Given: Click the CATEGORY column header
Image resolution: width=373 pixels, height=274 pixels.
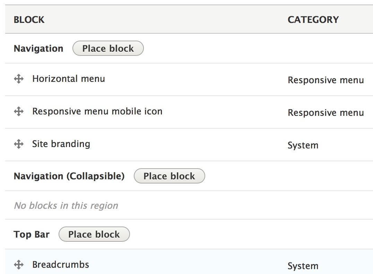Looking at the screenshot, I should click(313, 20).
